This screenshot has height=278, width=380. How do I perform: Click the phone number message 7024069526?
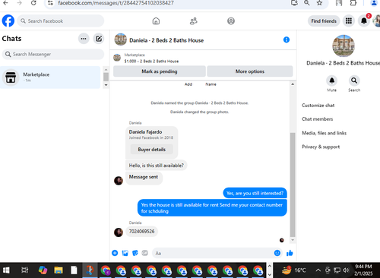(141, 232)
